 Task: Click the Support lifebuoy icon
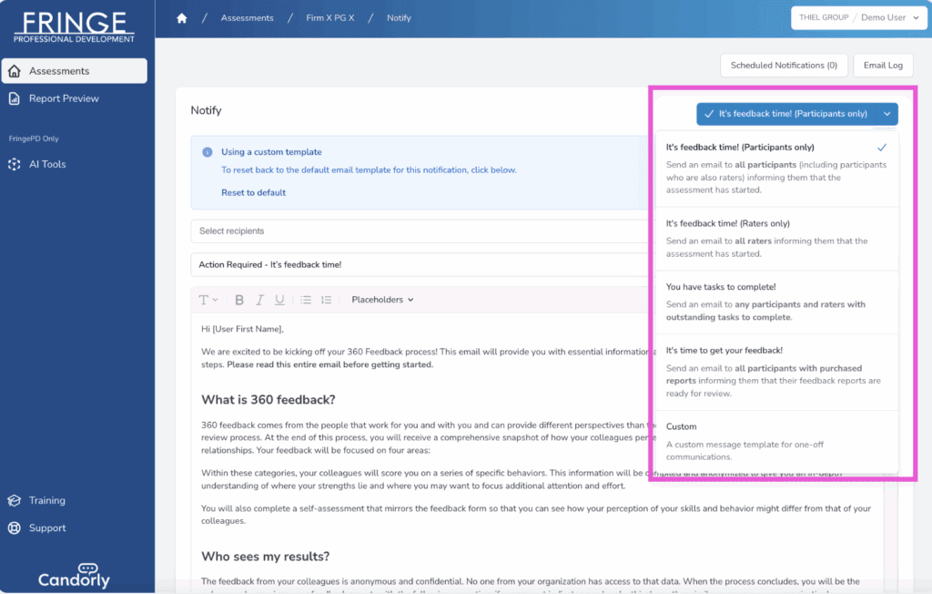pyautogui.click(x=15, y=528)
